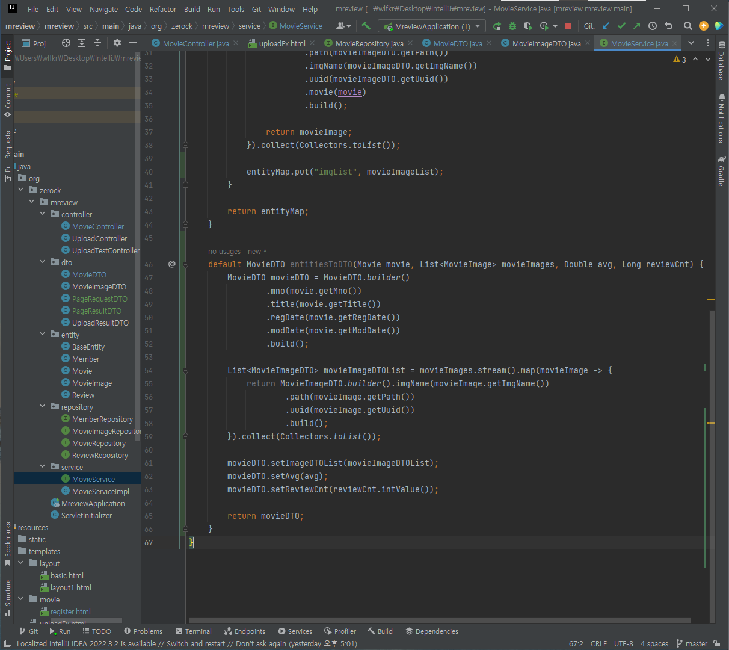This screenshot has height=650, width=729.
Task: Open Profiler run options dropdown
Action: point(555,26)
